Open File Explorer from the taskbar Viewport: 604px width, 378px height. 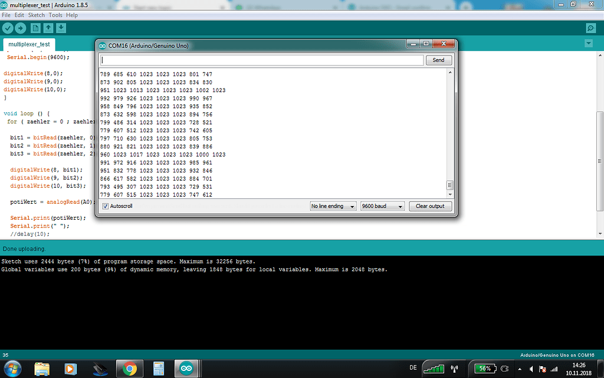point(42,369)
